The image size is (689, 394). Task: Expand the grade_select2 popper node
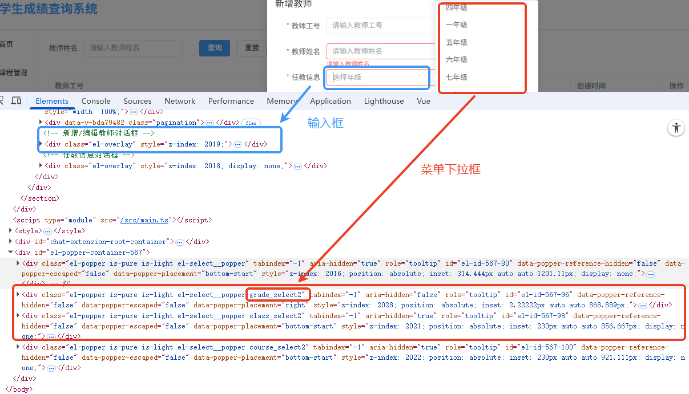[x=18, y=295]
